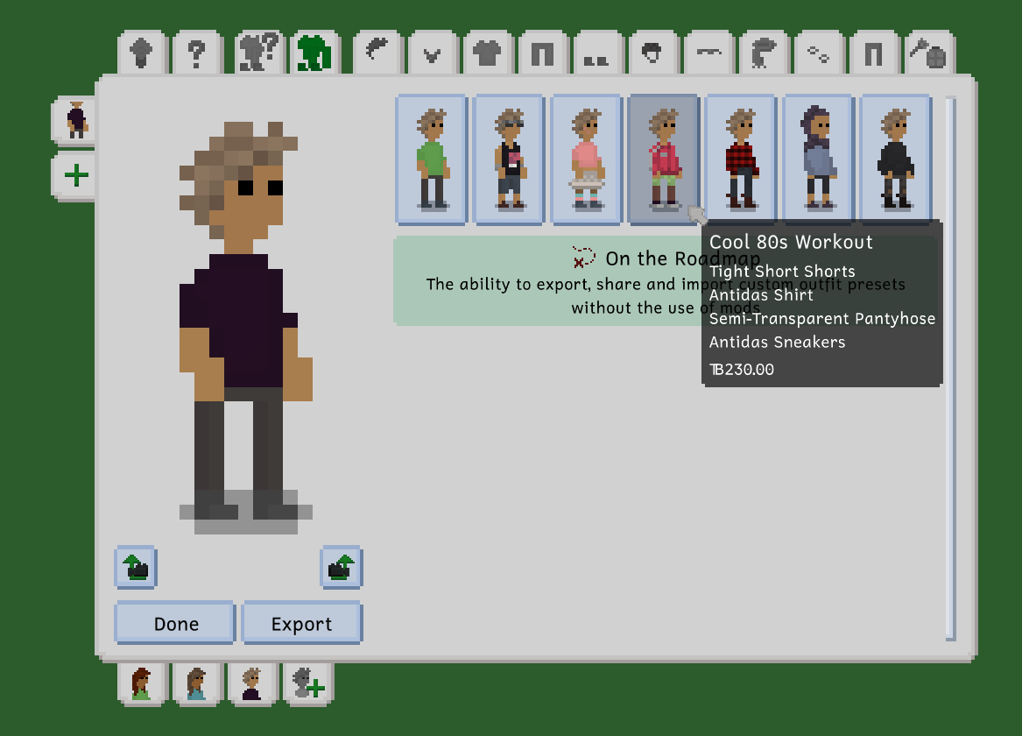Image resolution: width=1022 pixels, height=736 pixels.
Task: Select the green outfit presets tab
Action: tap(313, 54)
